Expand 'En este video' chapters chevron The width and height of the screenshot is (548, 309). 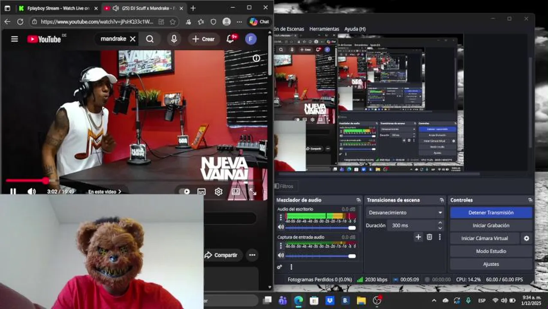coord(120,192)
